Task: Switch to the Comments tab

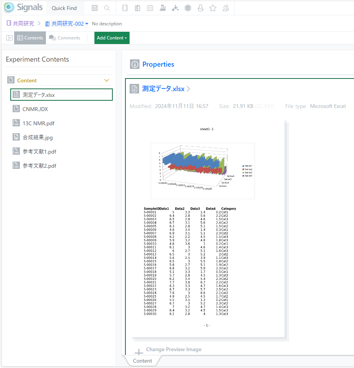Action: tap(65, 38)
